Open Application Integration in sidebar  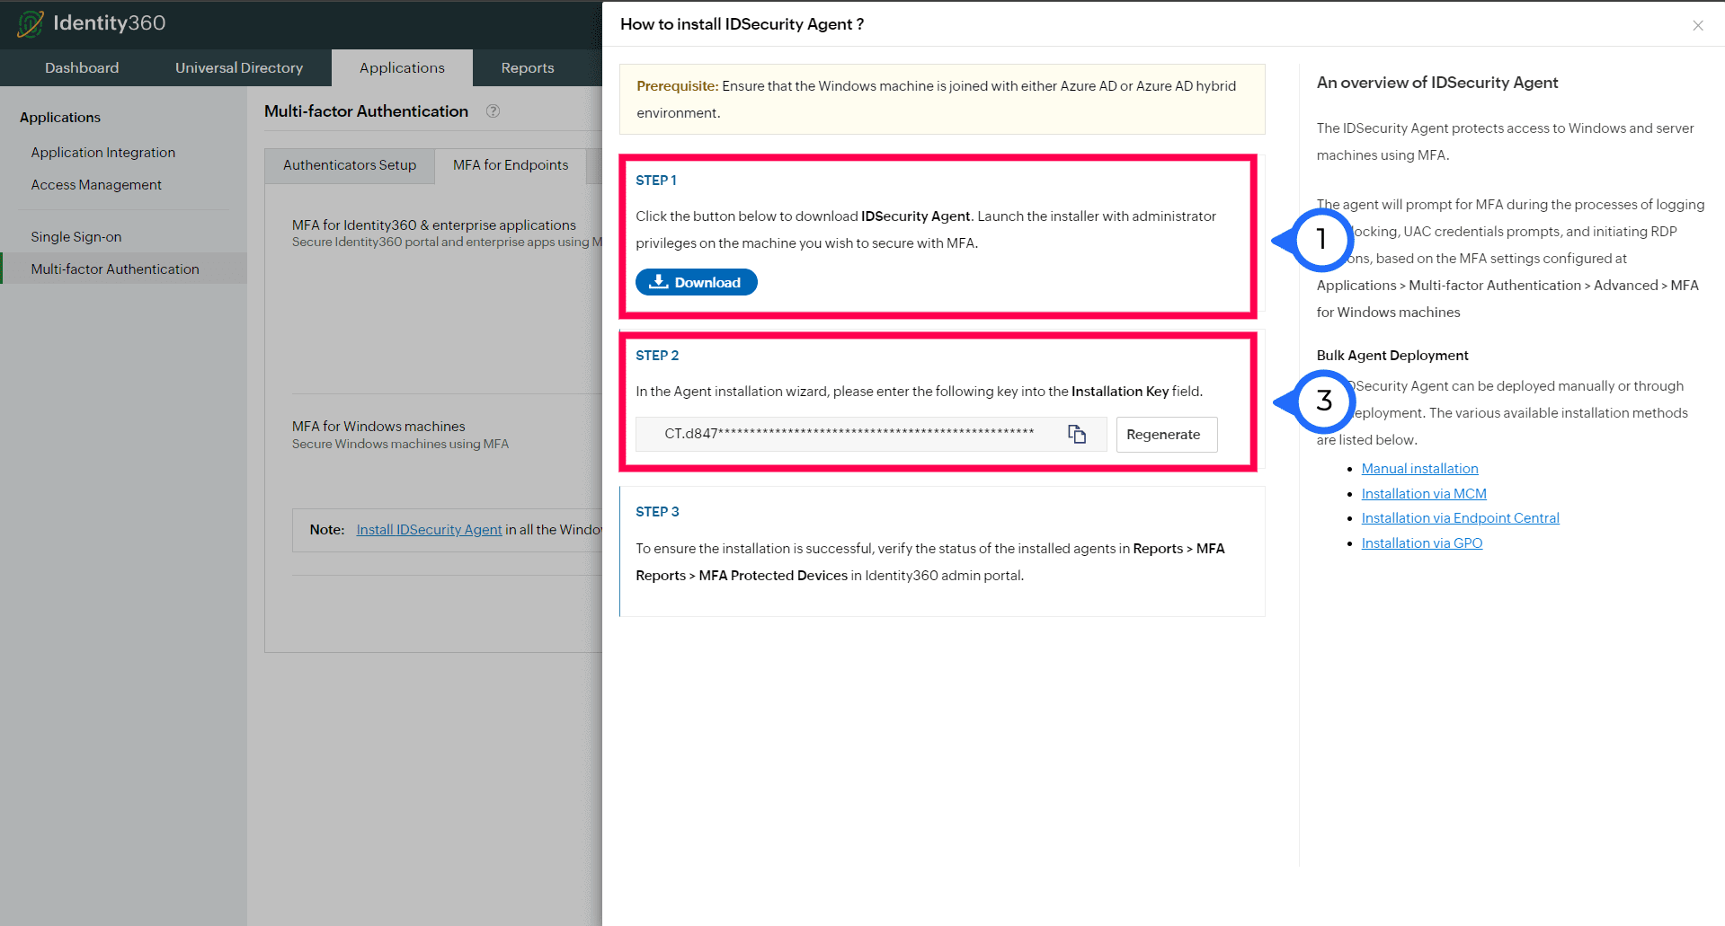coord(103,153)
